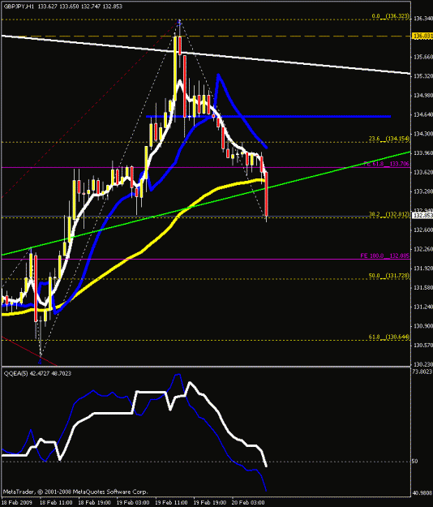The height and width of the screenshot is (507, 433).
Task: Click the 132.600 price axis value
Action: coord(422,230)
